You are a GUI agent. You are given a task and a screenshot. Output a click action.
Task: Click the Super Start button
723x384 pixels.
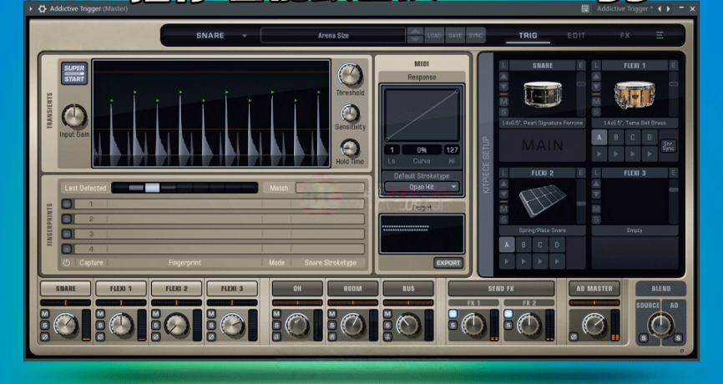(x=74, y=73)
